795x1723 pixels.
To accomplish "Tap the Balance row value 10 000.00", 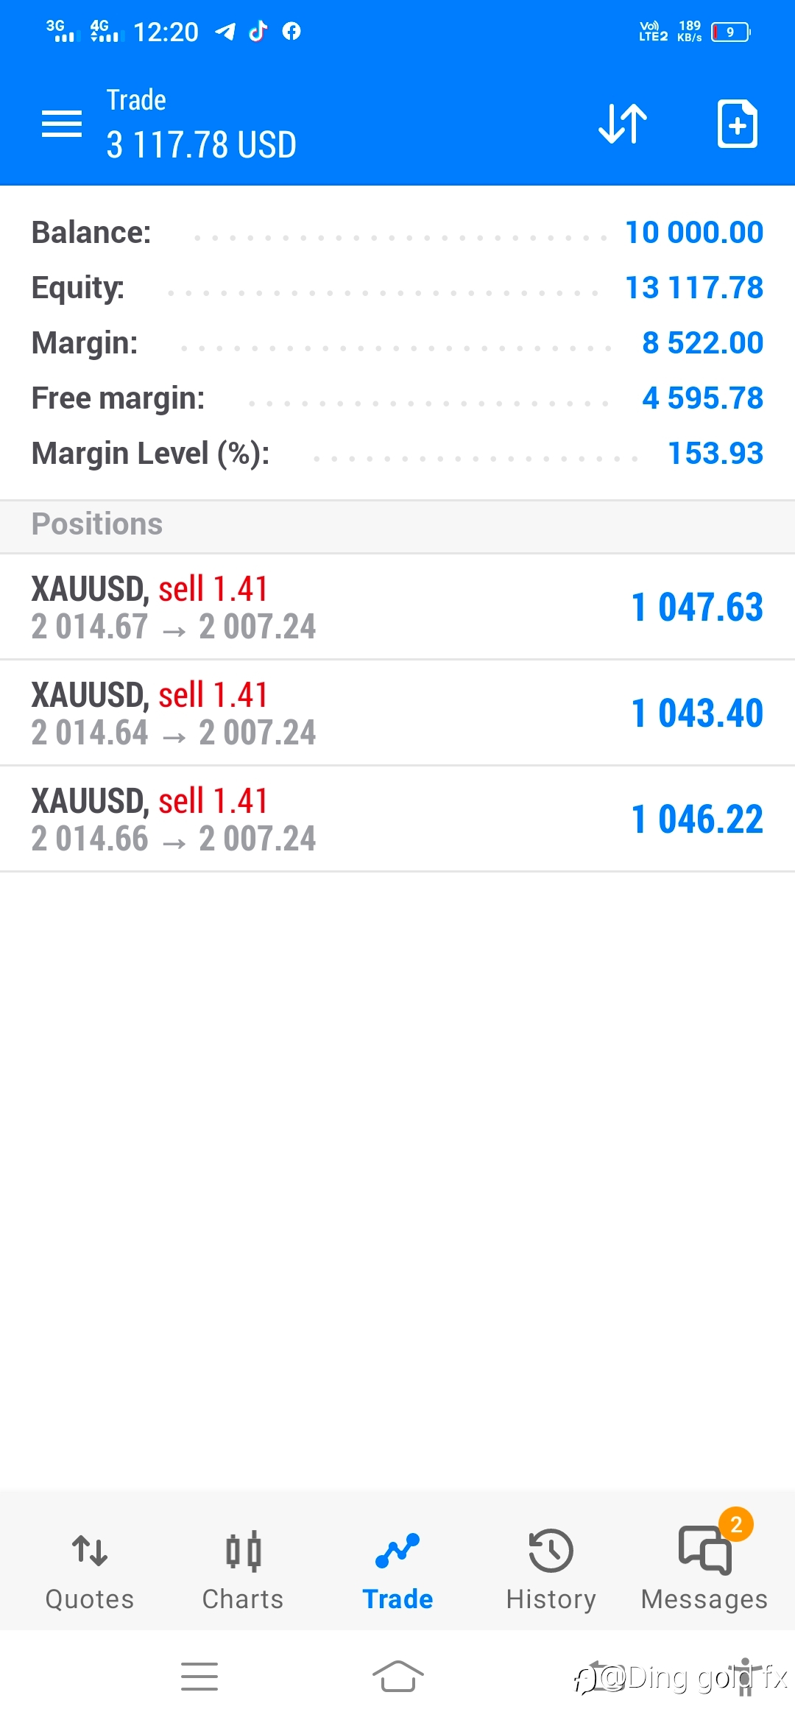I will (x=694, y=233).
